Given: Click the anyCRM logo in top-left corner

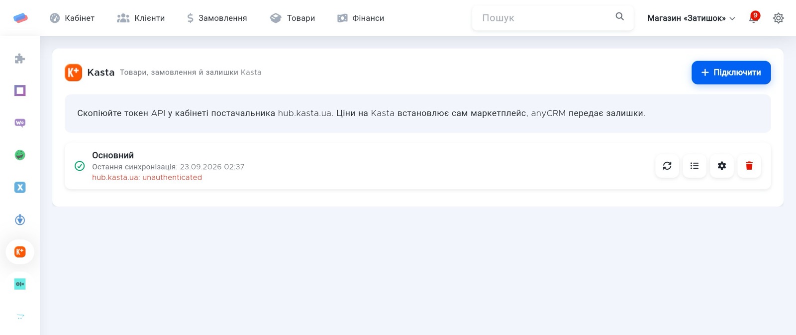Looking at the screenshot, I should click(x=20, y=18).
